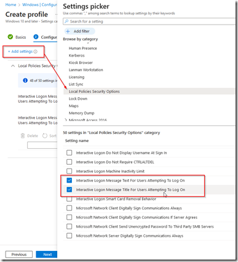Select Kerberos category

[77, 55]
